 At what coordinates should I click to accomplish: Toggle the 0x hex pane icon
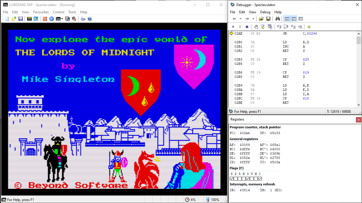coord(294,19)
